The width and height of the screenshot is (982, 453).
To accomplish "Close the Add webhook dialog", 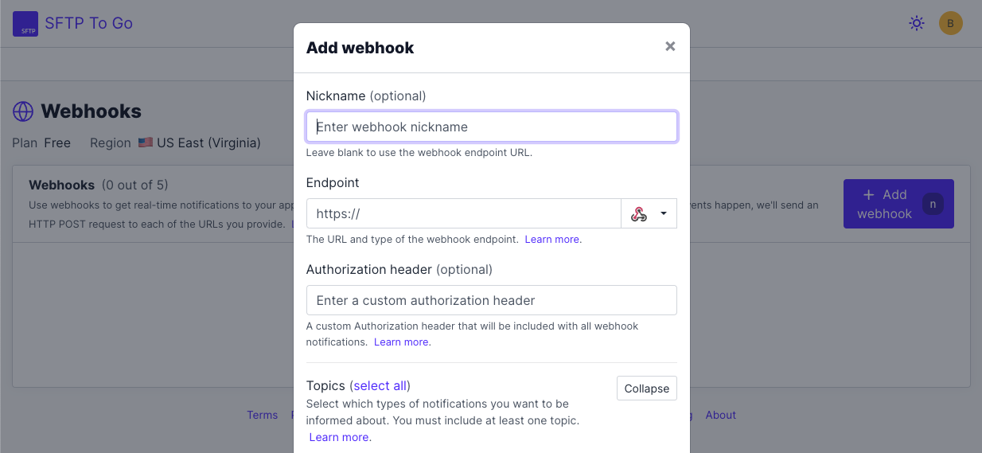I will point(670,46).
